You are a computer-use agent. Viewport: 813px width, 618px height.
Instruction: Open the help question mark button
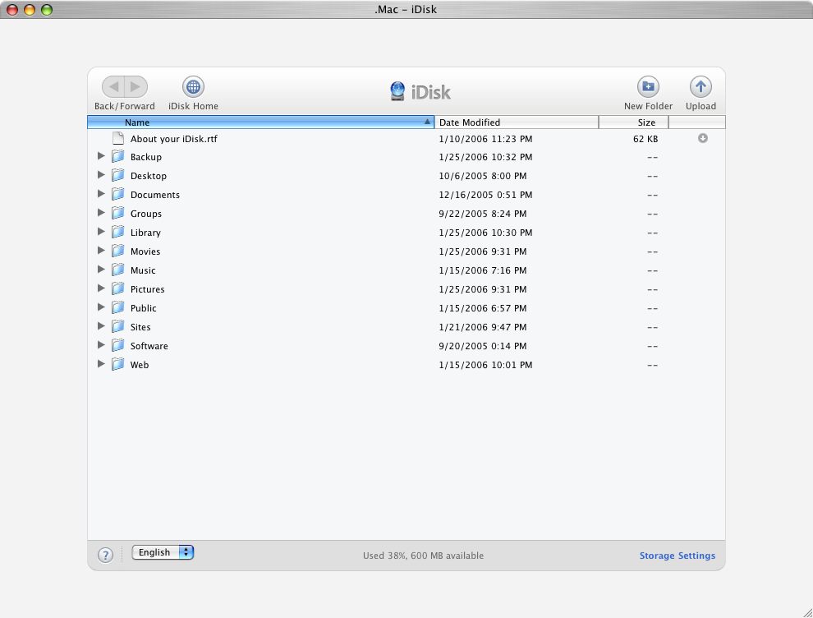tap(105, 556)
